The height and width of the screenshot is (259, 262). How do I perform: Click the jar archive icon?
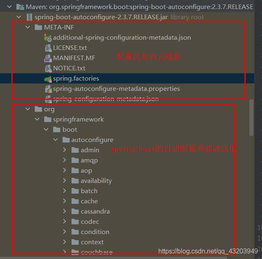click(29, 17)
